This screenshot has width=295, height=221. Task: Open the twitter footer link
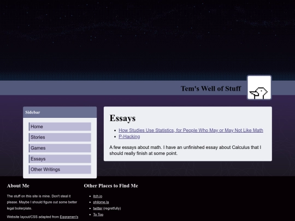coord(98,208)
